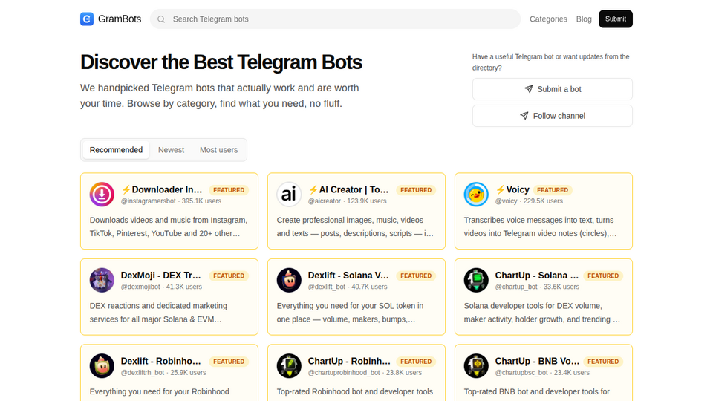The width and height of the screenshot is (713, 401).
Task: Click description "Top-rated BNB bot and developer tools"
Action: [536, 392]
